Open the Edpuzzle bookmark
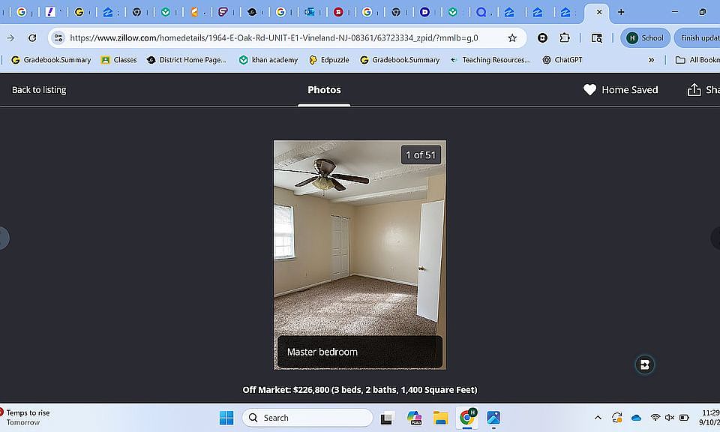 [x=328, y=60]
